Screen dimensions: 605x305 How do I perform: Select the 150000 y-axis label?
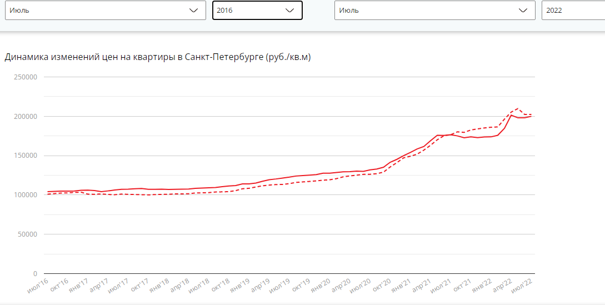tap(24, 156)
